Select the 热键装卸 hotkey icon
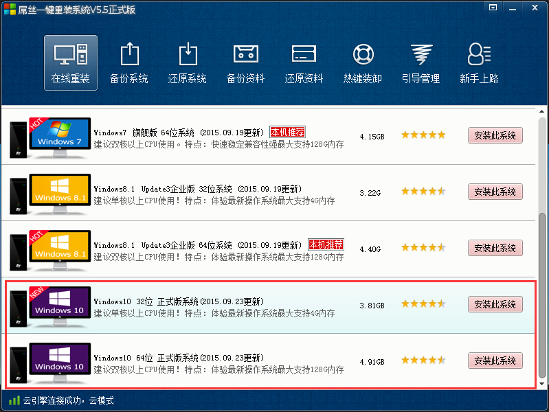 [363, 62]
